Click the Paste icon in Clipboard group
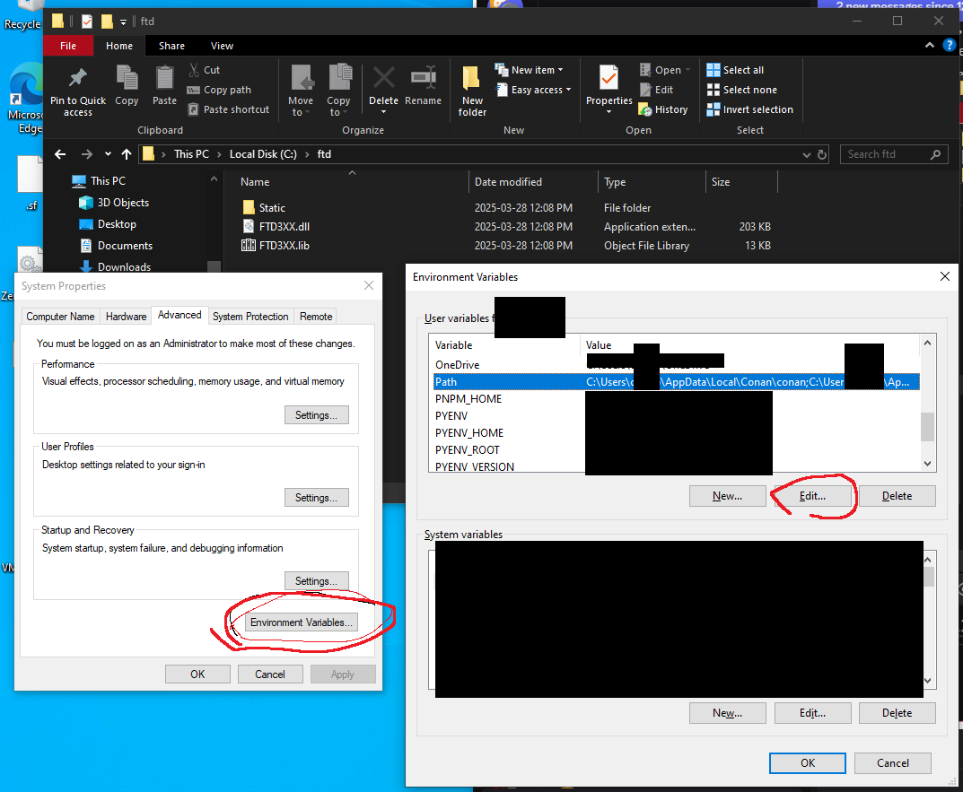The image size is (963, 792). (x=164, y=79)
